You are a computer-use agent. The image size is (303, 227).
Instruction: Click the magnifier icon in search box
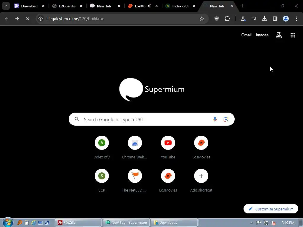click(77, 119)
